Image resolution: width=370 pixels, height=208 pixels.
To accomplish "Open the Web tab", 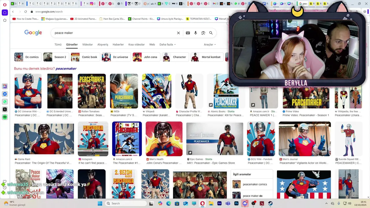I will coord(152,44).
